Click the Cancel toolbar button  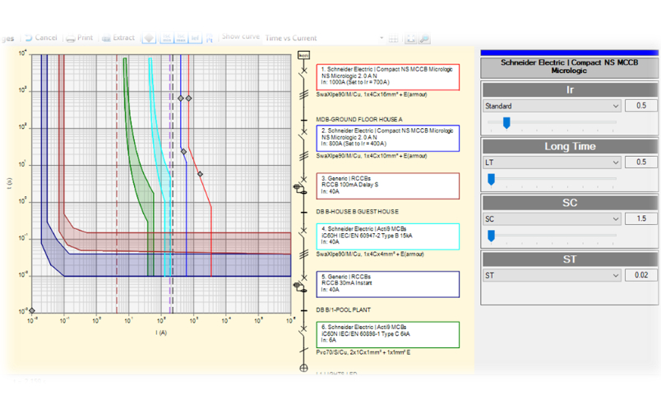pos(41,38)
